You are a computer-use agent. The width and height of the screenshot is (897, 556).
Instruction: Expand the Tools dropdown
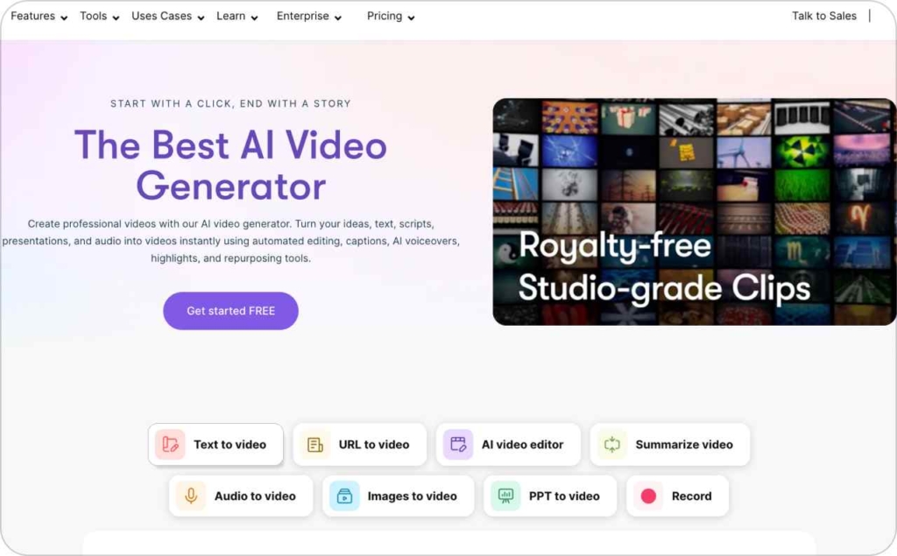pos(116,16)
